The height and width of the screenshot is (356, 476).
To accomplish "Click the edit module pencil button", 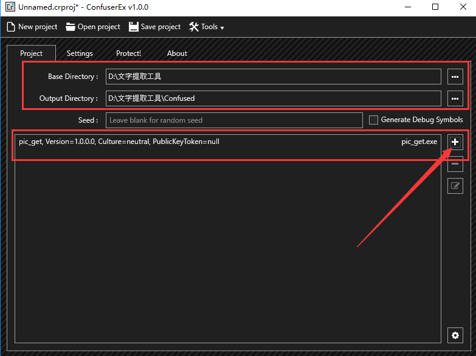I will click(455, 186).
